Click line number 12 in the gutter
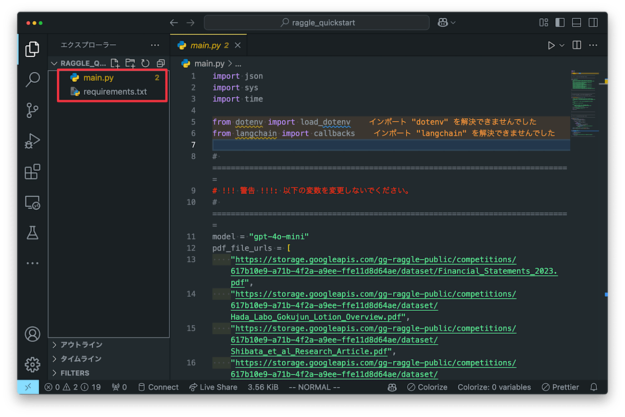Screen dimensions: 625x417 click(191, 248)
